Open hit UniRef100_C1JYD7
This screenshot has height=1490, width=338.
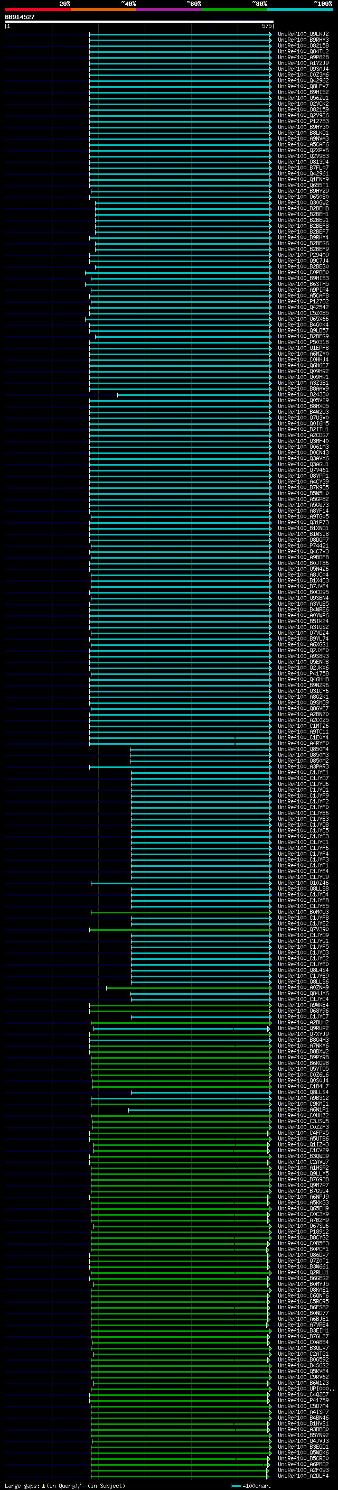point(303,778)
